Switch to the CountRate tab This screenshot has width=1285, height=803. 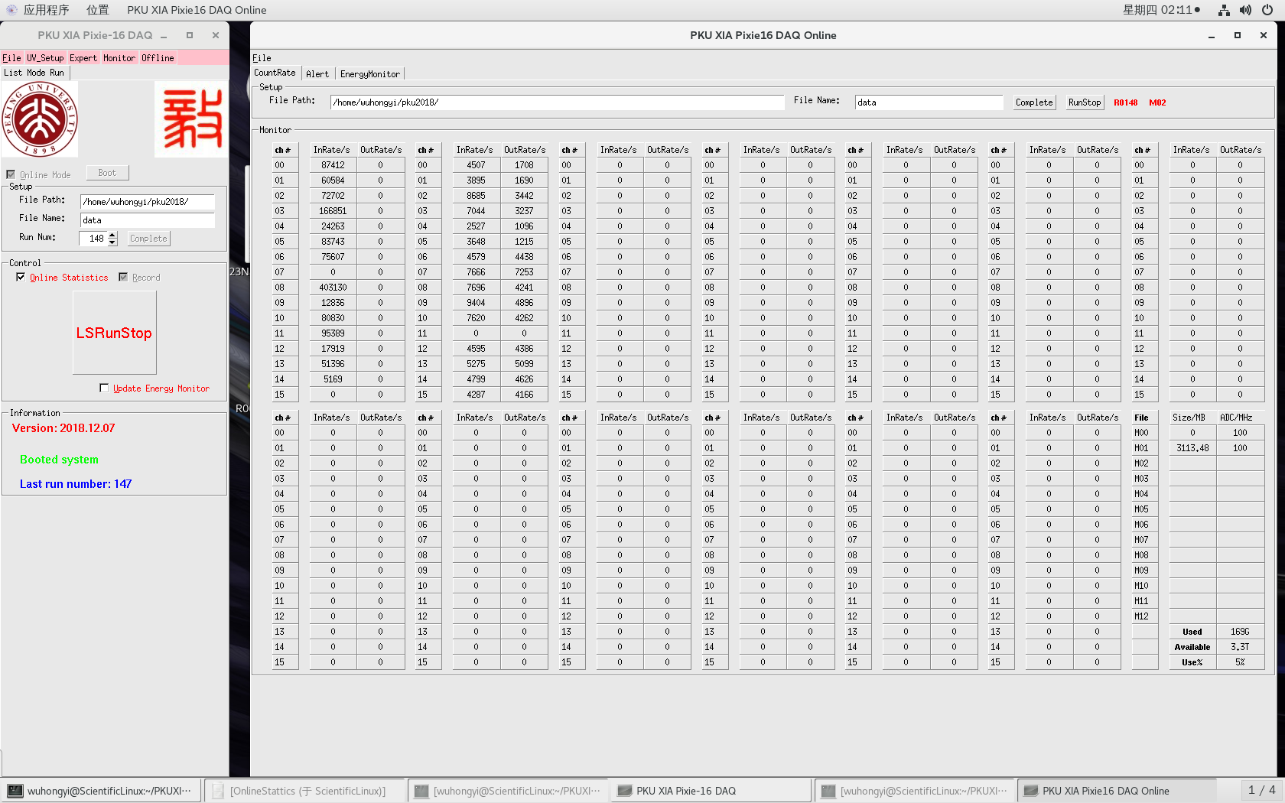click(275, 73)
